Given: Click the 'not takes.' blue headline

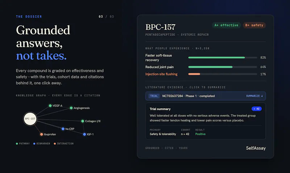Looking at the screenshot, I should pos(41,56).
